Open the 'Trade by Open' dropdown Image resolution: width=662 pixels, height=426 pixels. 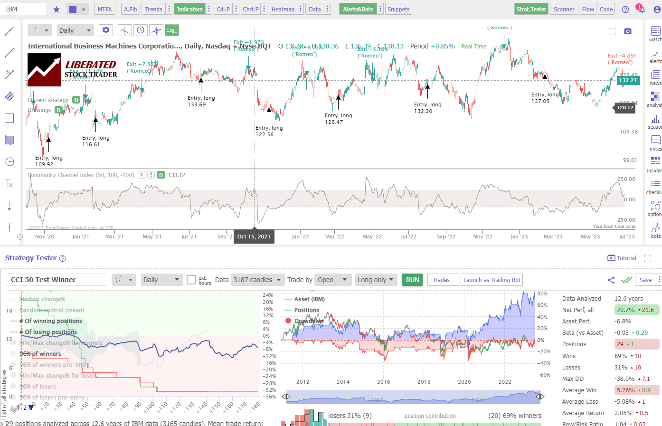[332, 280]
